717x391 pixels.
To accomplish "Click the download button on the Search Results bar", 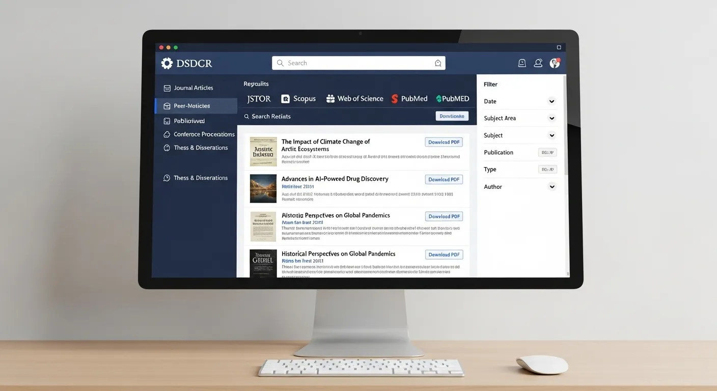I will click(452, 116).
